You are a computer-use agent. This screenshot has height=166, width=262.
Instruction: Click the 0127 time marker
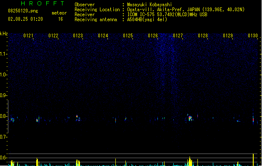pos(178,36)
